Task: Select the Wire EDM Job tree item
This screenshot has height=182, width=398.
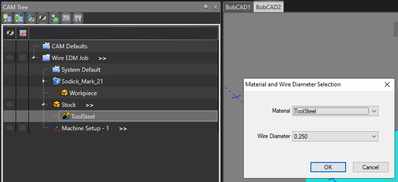Action: (x=70, y=58)
